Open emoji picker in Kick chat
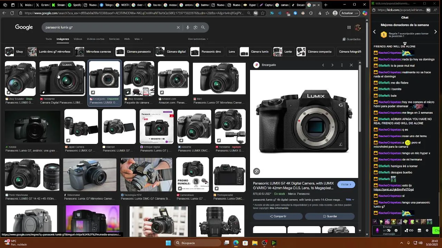442x248 pixels. point(396,230)
